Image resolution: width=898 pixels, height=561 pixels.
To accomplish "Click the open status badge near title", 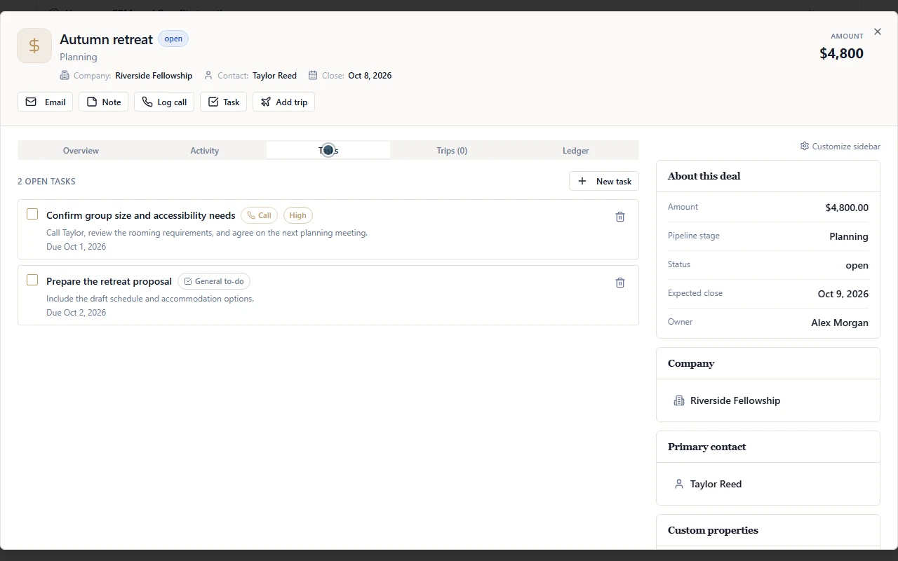I will pyautogui.click(x=173, y=39).
